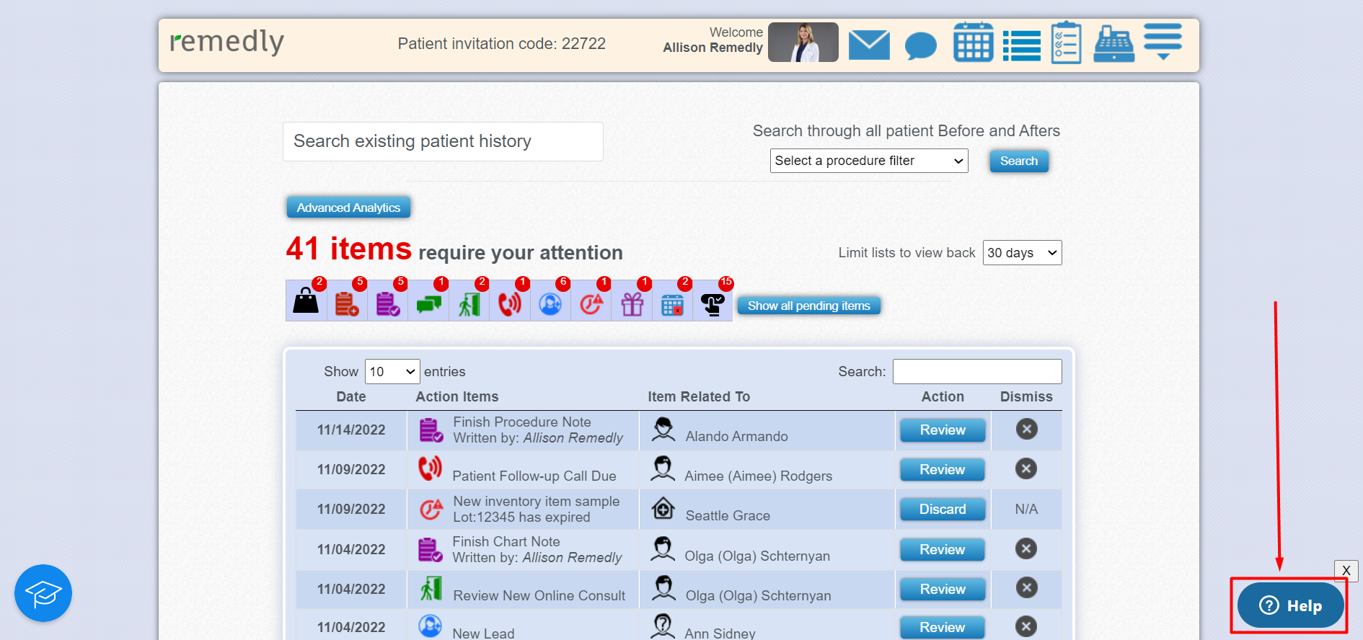
Task: Click the Patient Follow-up Call phone icon
Action: [431, 468]
